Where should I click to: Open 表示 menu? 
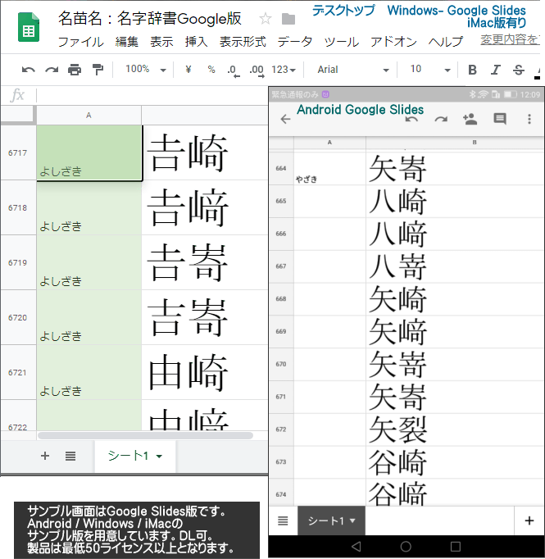161,42
